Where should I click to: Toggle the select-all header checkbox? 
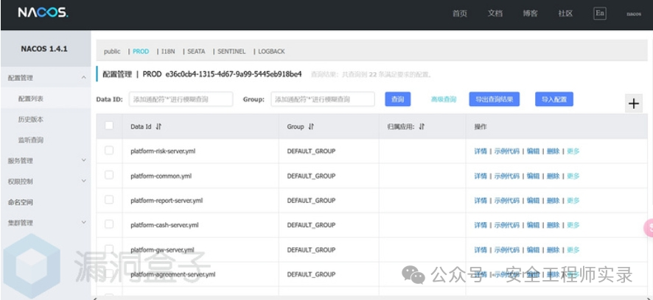109,126
